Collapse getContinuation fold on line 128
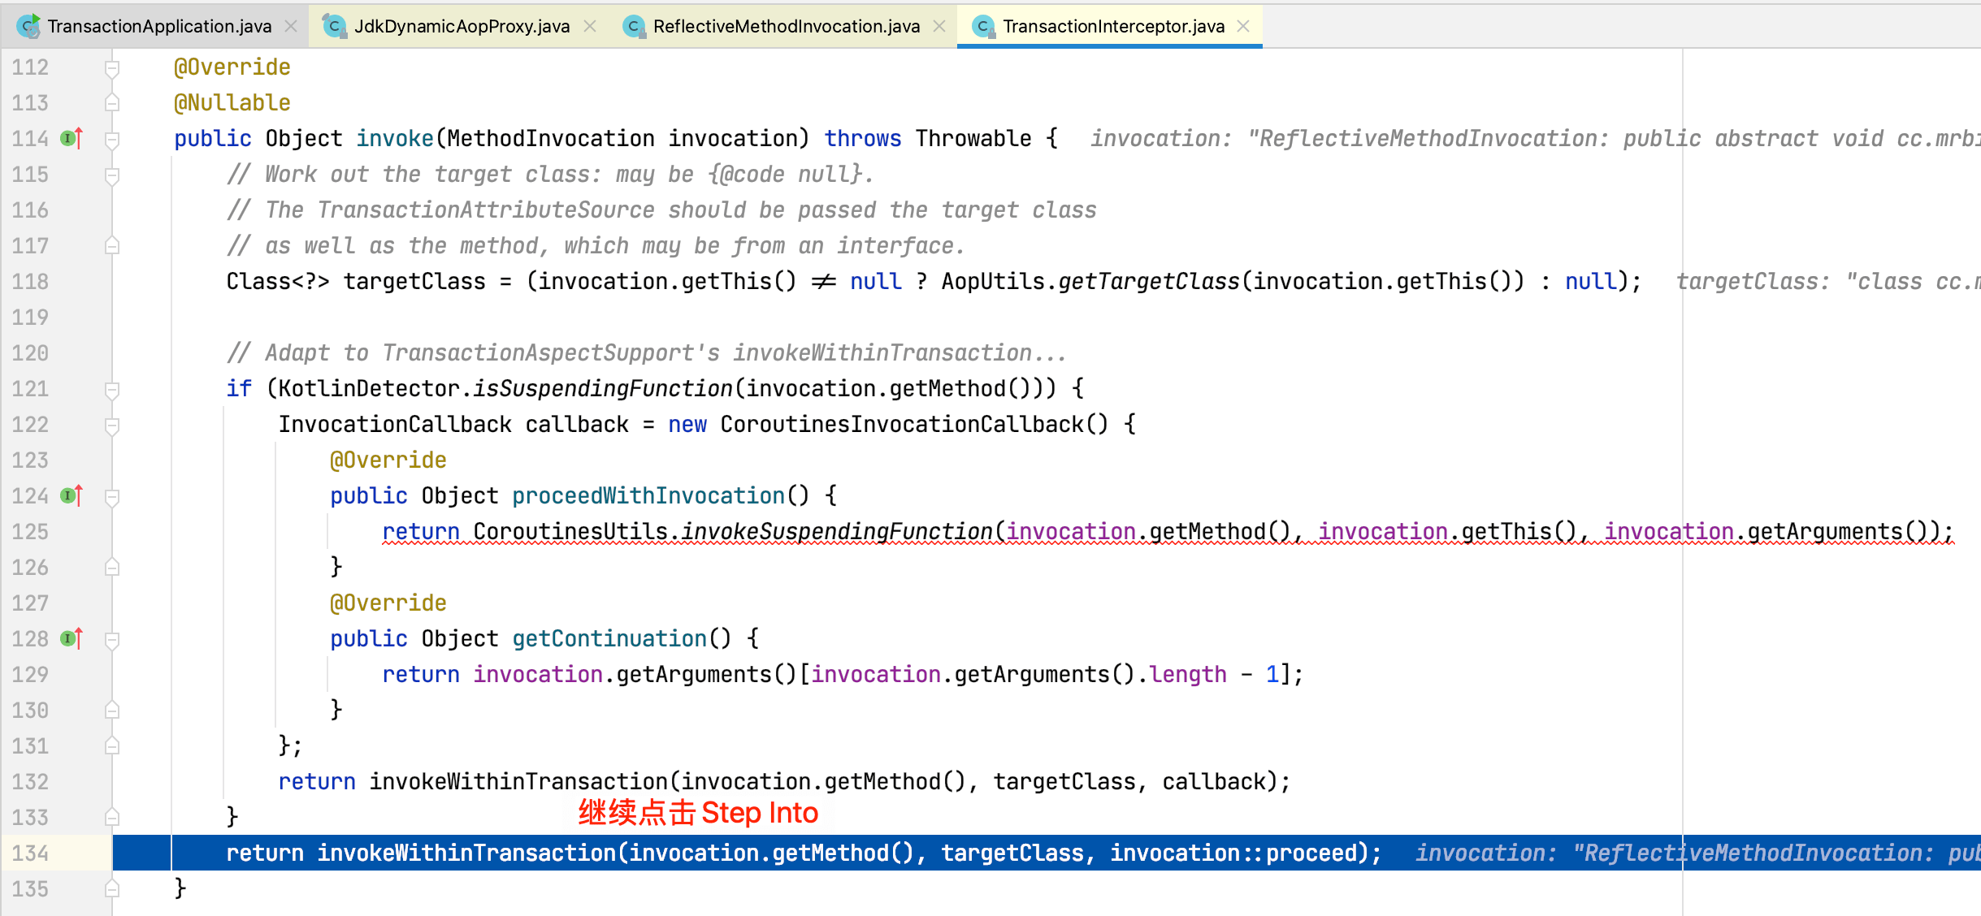 click(112, 639)
